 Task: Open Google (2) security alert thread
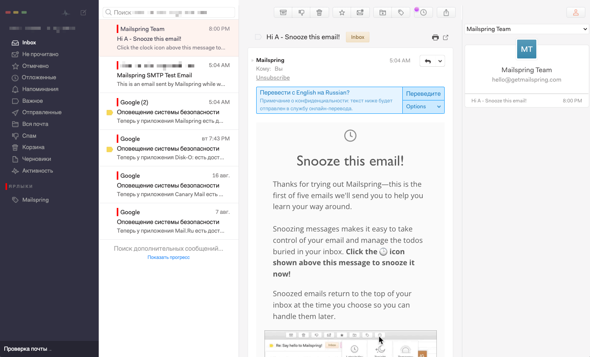169,111
